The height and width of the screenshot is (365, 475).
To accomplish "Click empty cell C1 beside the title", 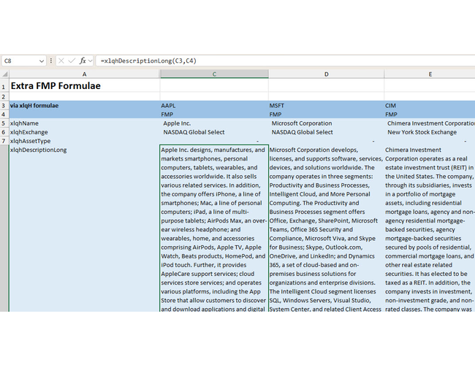I will [214, 85].
